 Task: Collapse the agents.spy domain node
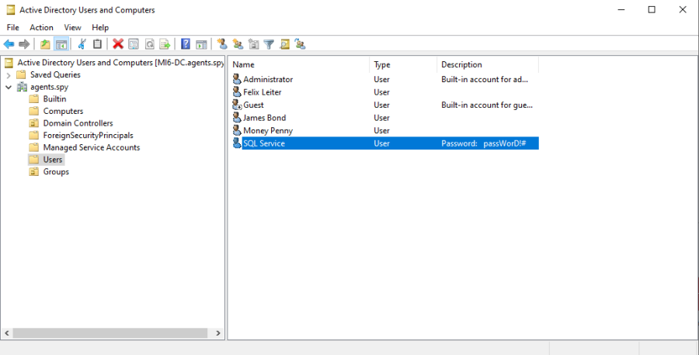(x=8, y=87)
